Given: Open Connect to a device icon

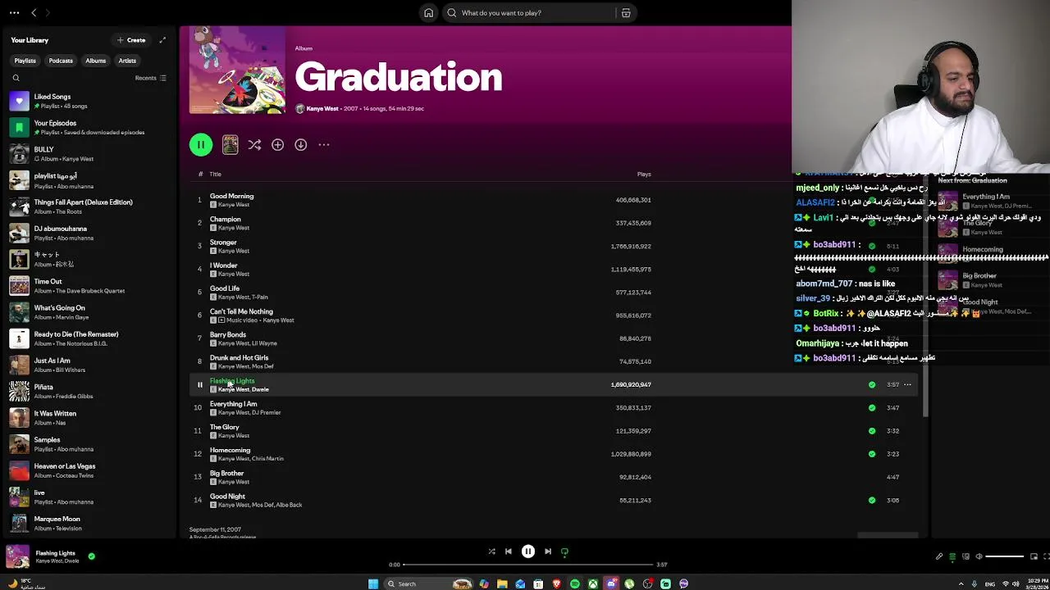Looking at the screenshot, I should [x=966, y=557].
